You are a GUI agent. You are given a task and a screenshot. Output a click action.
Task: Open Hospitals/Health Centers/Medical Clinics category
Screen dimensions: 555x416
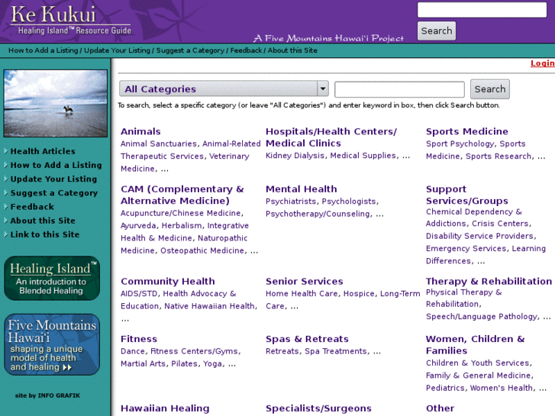[x=331, y=137]
